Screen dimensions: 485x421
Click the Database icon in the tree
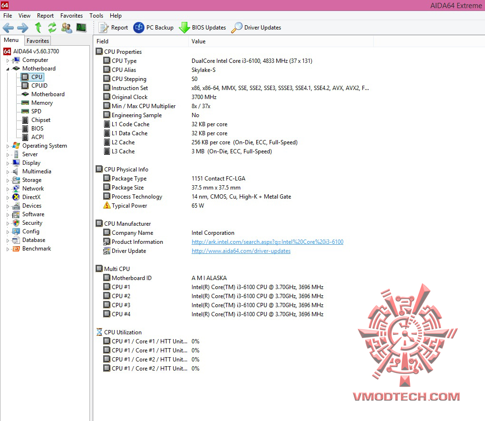point(16,240)
